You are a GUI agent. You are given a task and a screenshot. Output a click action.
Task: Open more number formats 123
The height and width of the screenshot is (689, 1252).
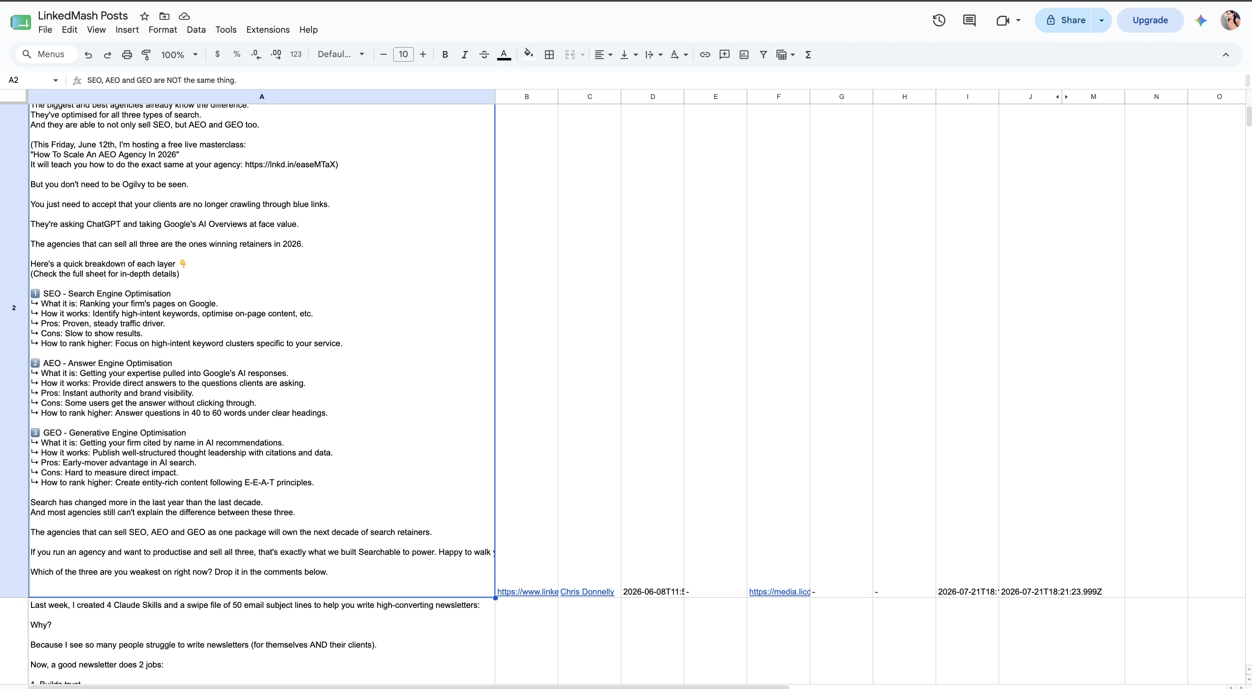[x=296, y=54]
